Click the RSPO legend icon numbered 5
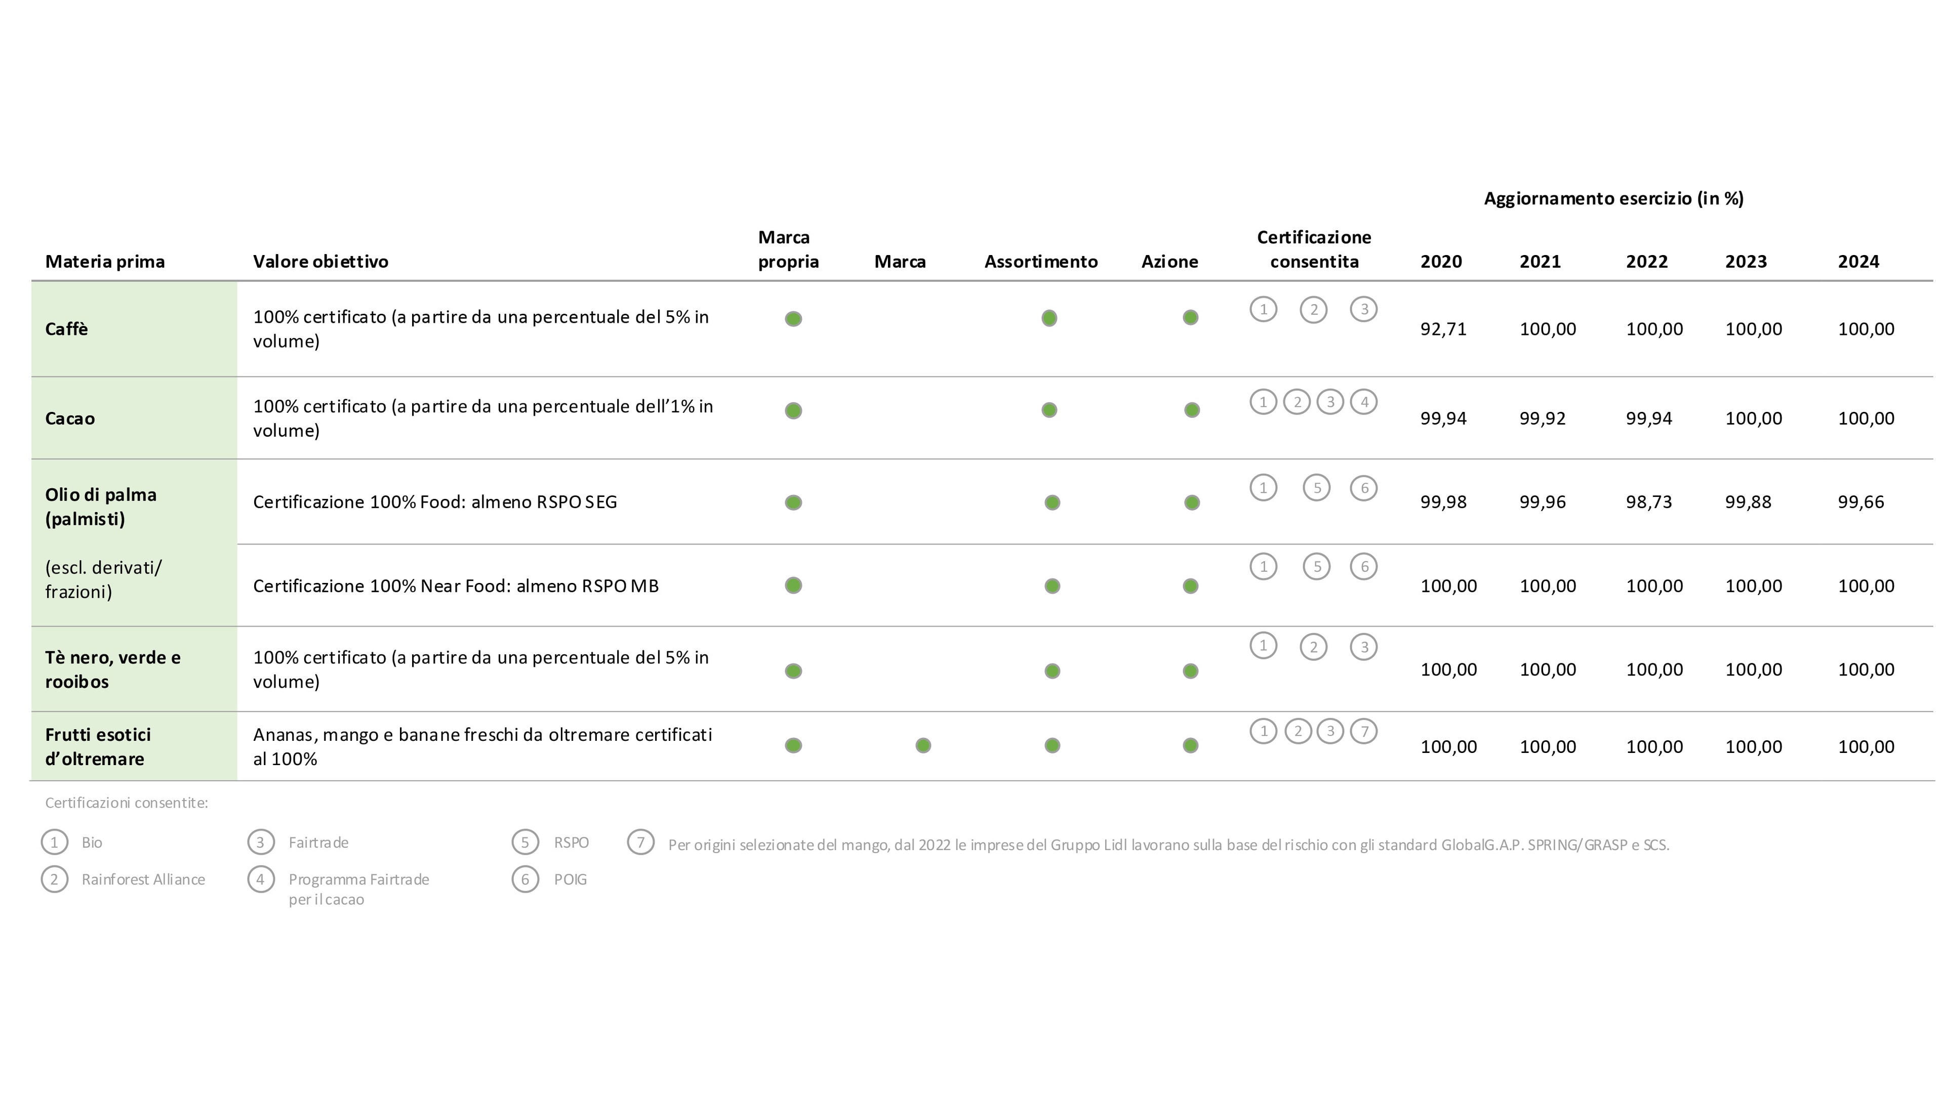 (525, 843)
